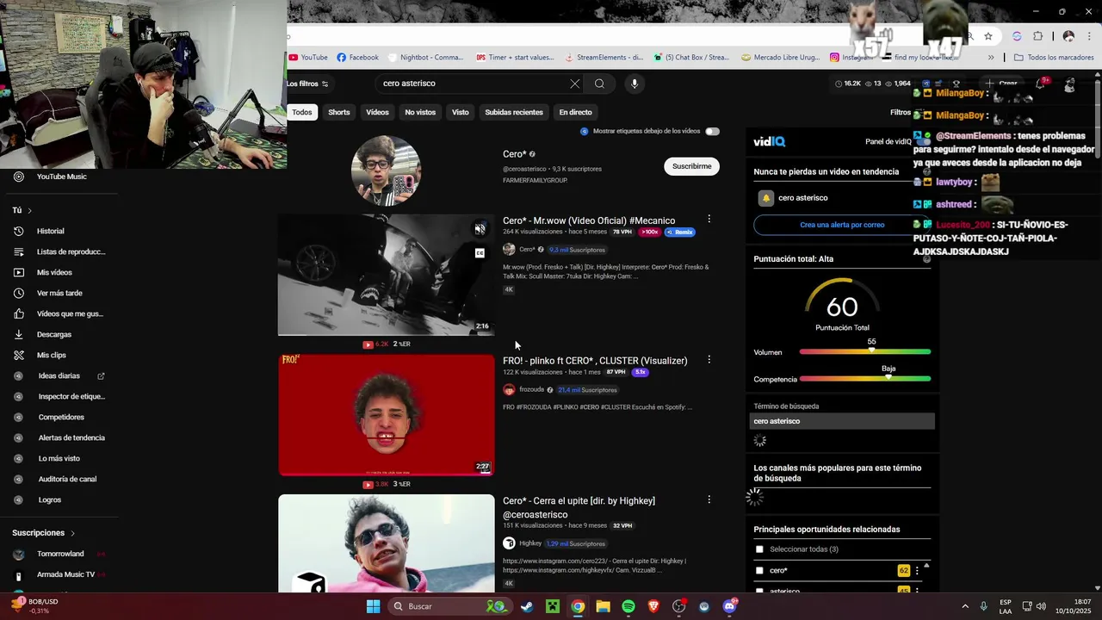This screenshot has height=620, width=1102.
Task: Expand the Suscripciones section
Action: (x=44, y=533)
